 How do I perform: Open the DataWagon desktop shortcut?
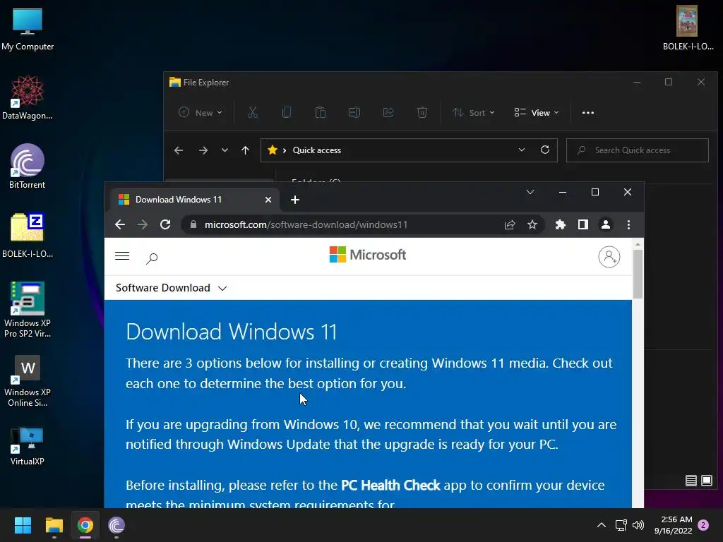28,97
